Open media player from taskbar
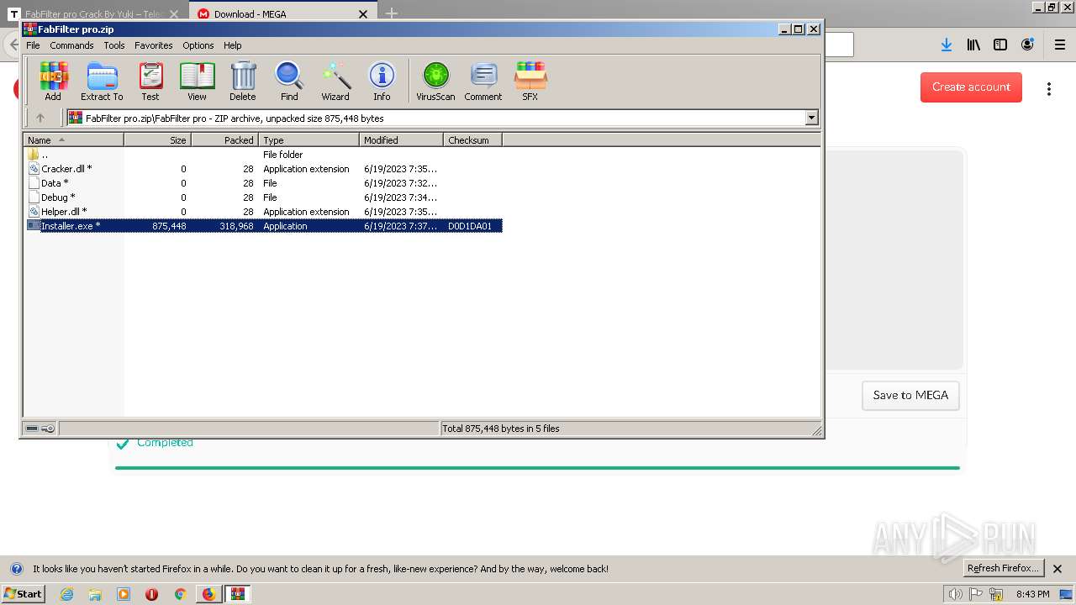Viewport: 1076px width, 605px height. (x=124, y=594)
